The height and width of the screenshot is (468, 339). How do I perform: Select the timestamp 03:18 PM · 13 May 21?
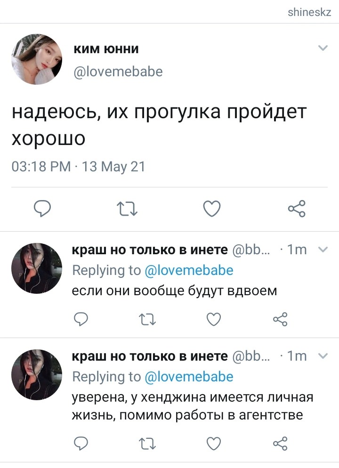[78, 167]
